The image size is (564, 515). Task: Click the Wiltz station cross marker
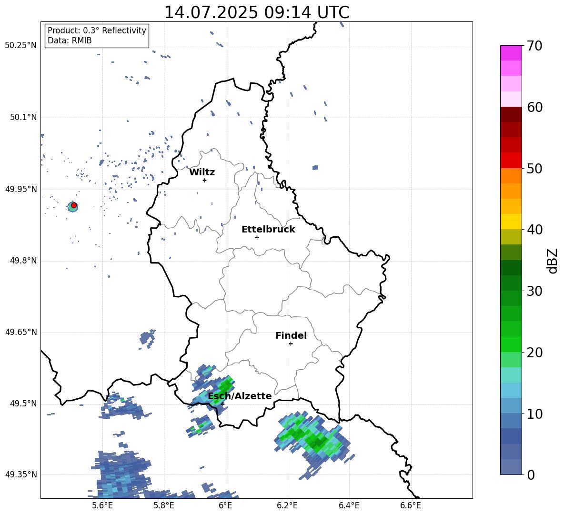coord(205,180)
